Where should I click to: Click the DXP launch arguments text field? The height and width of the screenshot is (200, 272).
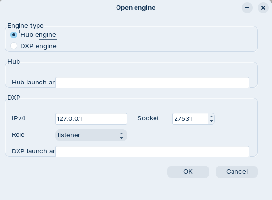click(152, 151)
